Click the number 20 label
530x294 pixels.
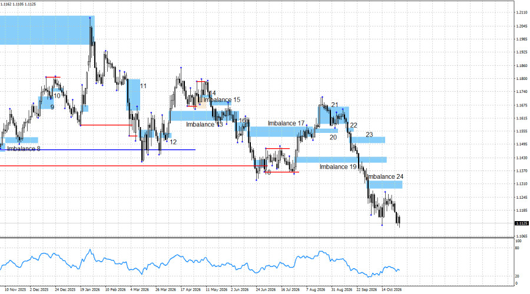point(333,138)
